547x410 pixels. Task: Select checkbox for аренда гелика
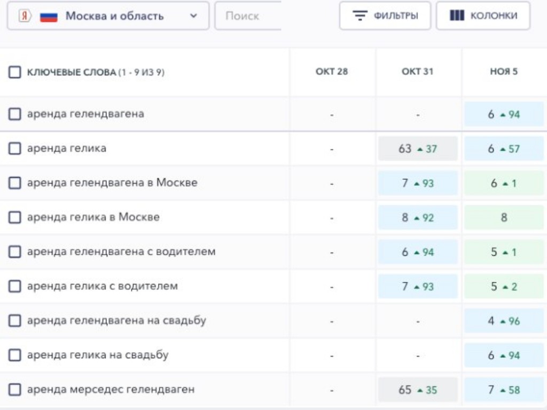click(x=15, y=148)
